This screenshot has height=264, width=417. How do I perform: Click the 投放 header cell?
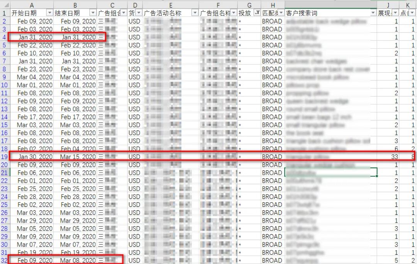(249, 13)
